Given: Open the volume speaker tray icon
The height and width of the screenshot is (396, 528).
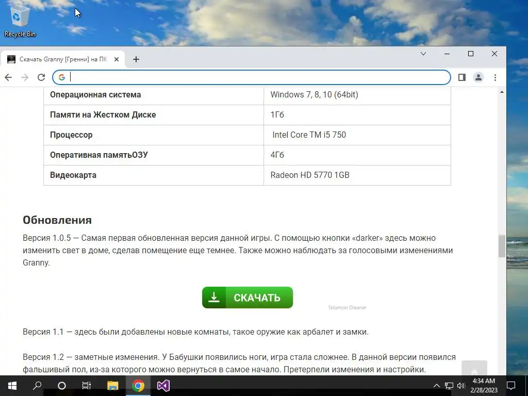Looking at the screenshot, I should [461, 386].
